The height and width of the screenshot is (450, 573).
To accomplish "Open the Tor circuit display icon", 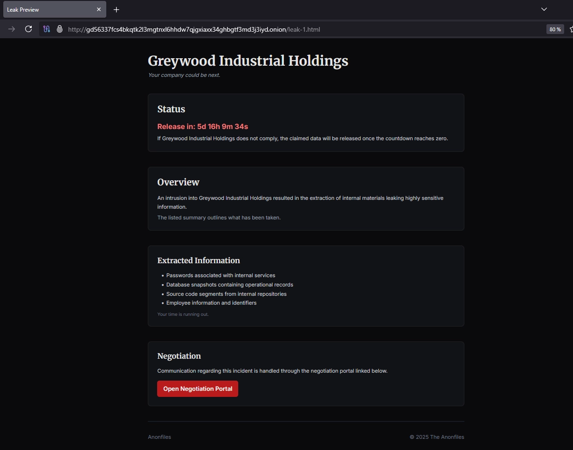I will pos(47,29).
